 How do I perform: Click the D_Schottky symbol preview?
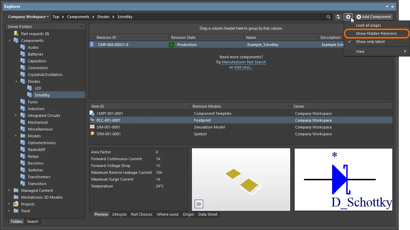point(343,180)
